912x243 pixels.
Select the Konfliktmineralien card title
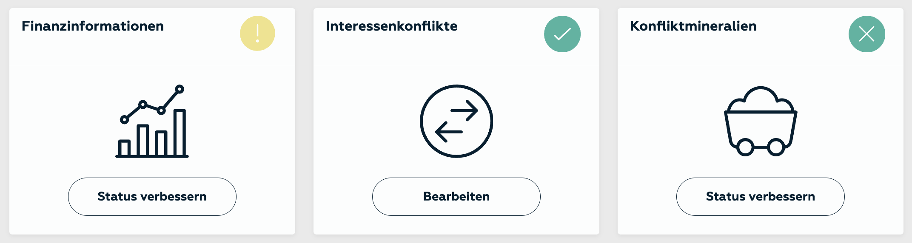pyautogui.click(x=693, y=26)
